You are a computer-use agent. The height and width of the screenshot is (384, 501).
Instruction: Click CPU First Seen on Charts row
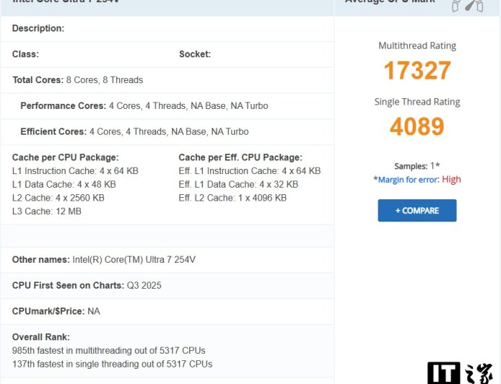pyautogui.click(x=87, y=286)
